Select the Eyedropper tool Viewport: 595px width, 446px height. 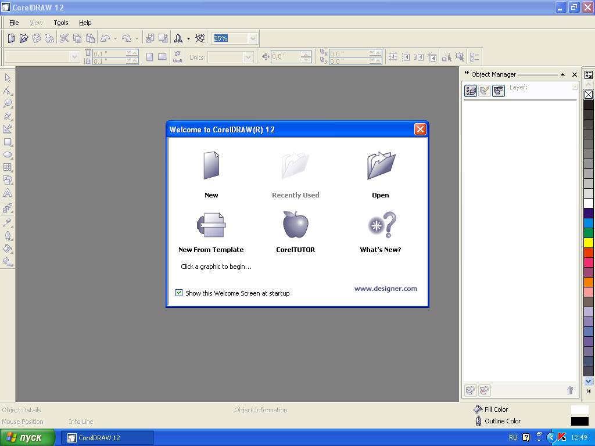(8, 222)
